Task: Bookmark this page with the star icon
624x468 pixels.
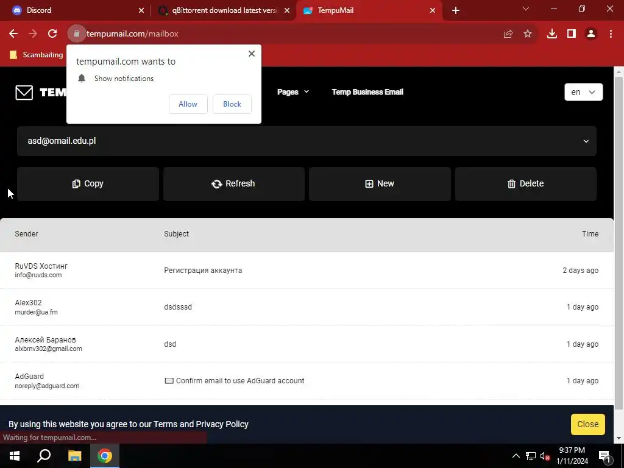Action: tap(528, 34)
